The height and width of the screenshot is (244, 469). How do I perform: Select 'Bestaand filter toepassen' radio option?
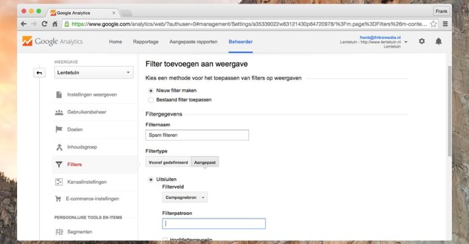click(151, 99)
